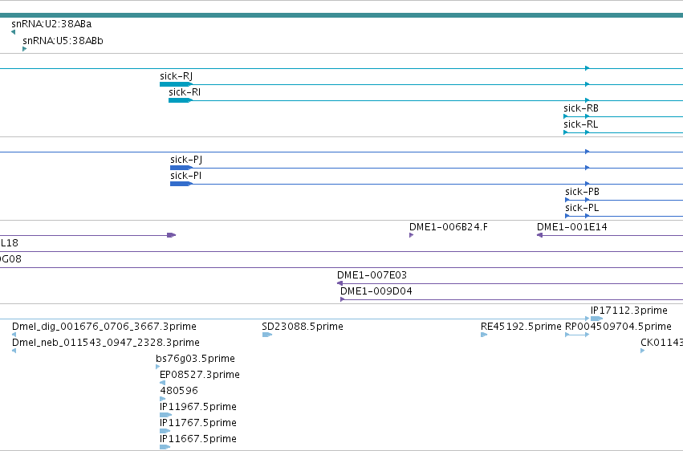
Task: Select the sick-RB transcript label
Action: pos(580,108)
